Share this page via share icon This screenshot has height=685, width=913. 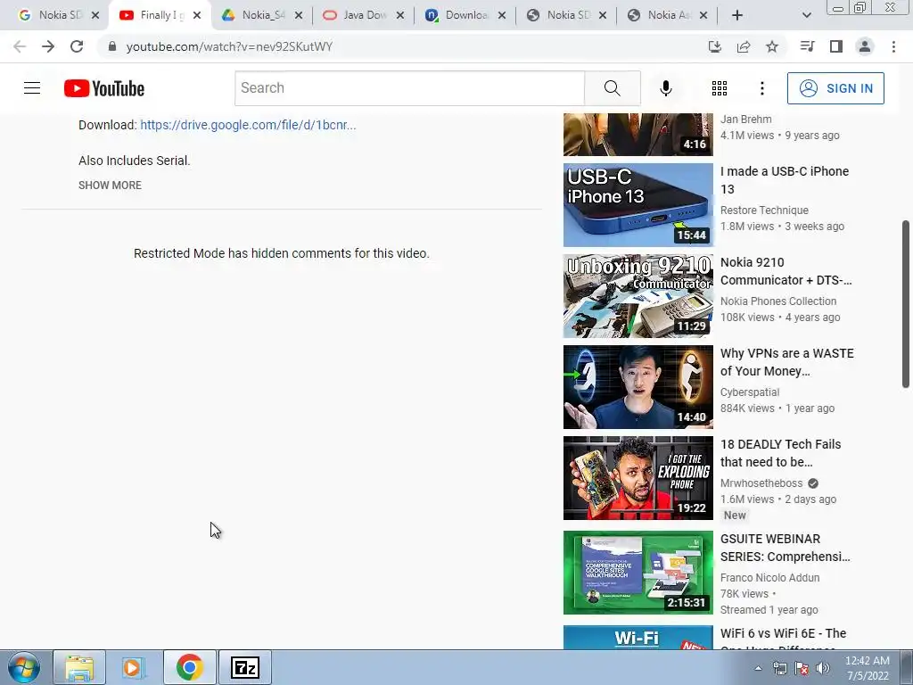743,46
